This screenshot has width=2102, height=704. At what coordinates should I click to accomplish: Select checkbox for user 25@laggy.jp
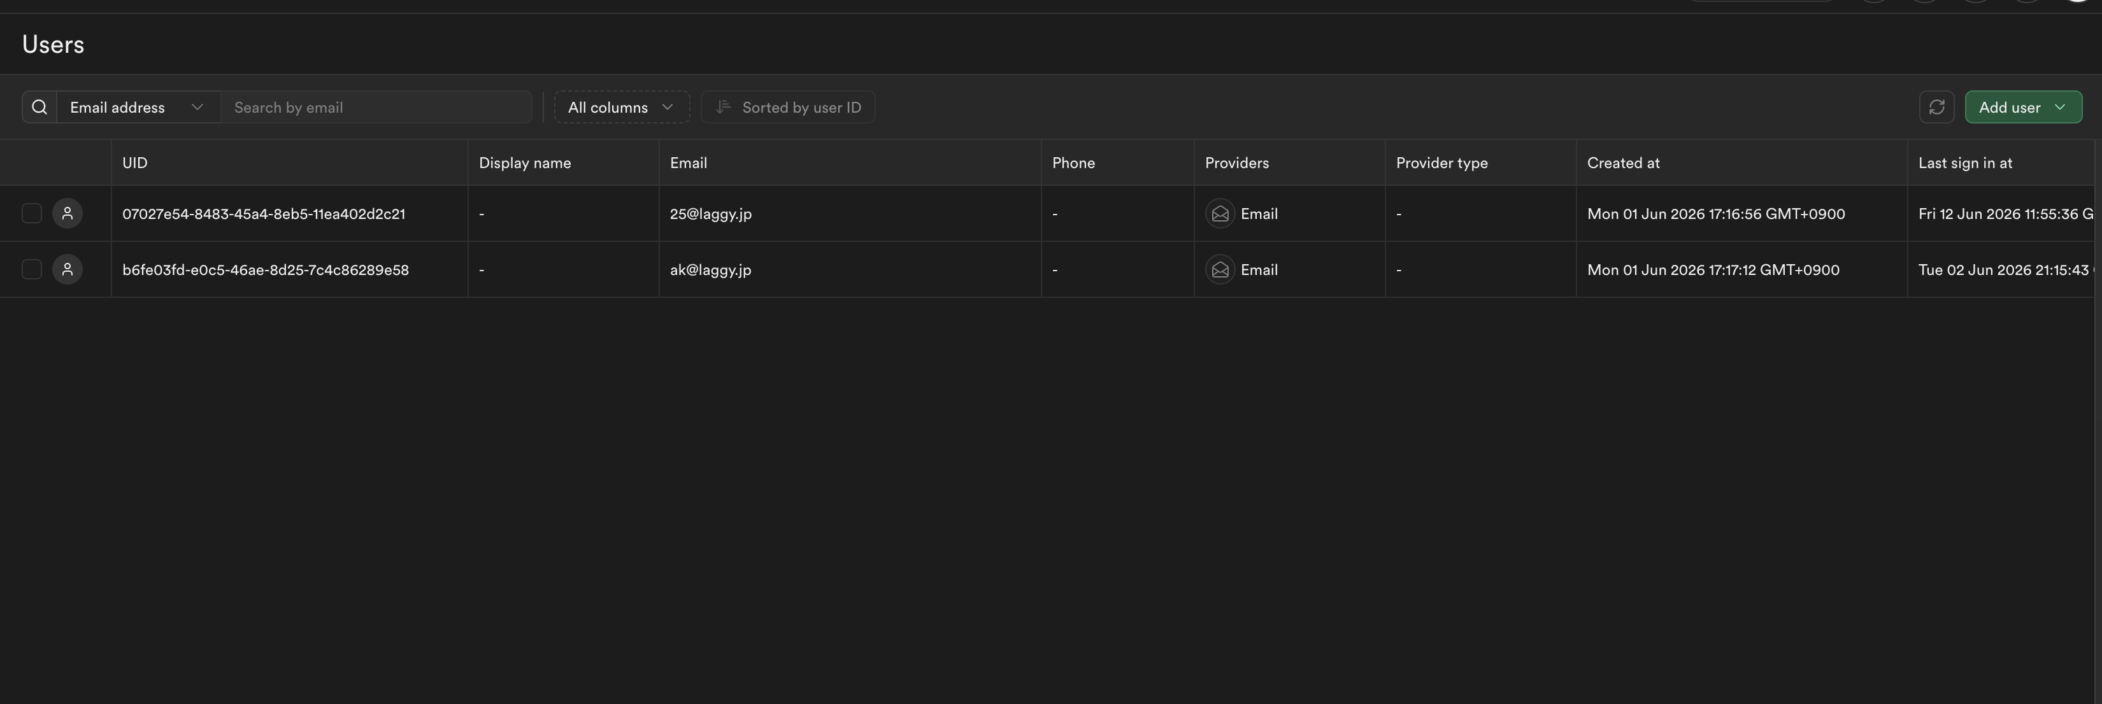coord(32,213)
